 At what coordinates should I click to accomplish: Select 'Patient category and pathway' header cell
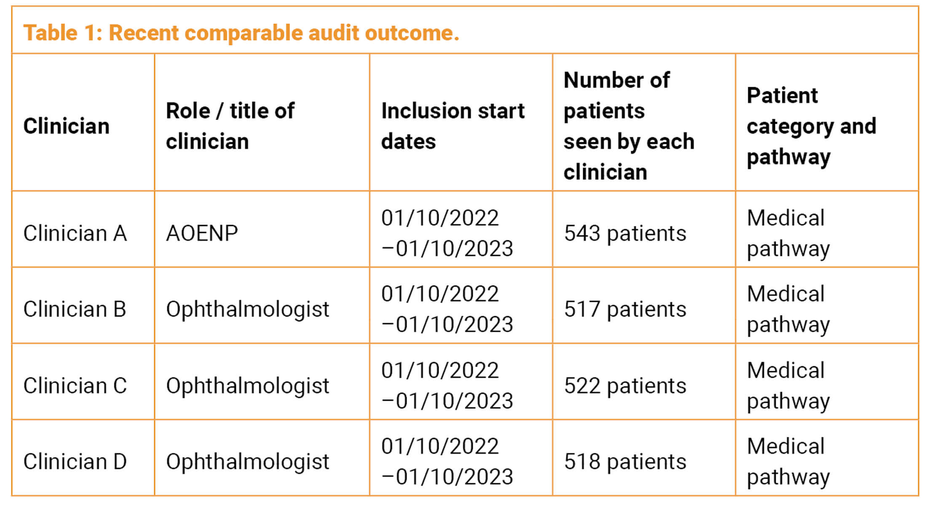click(811, 126)
